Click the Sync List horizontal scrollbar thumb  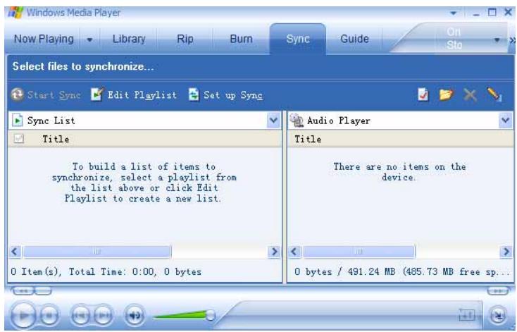[97, 252]
